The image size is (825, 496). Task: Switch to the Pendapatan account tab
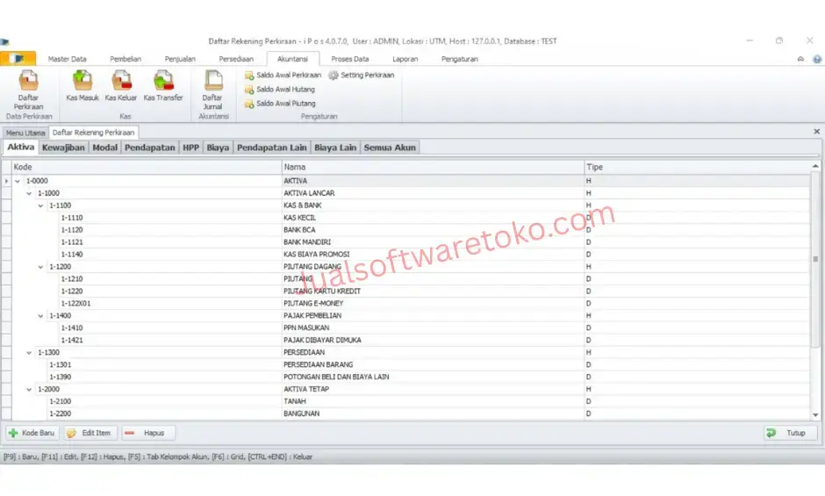(149, 147)
